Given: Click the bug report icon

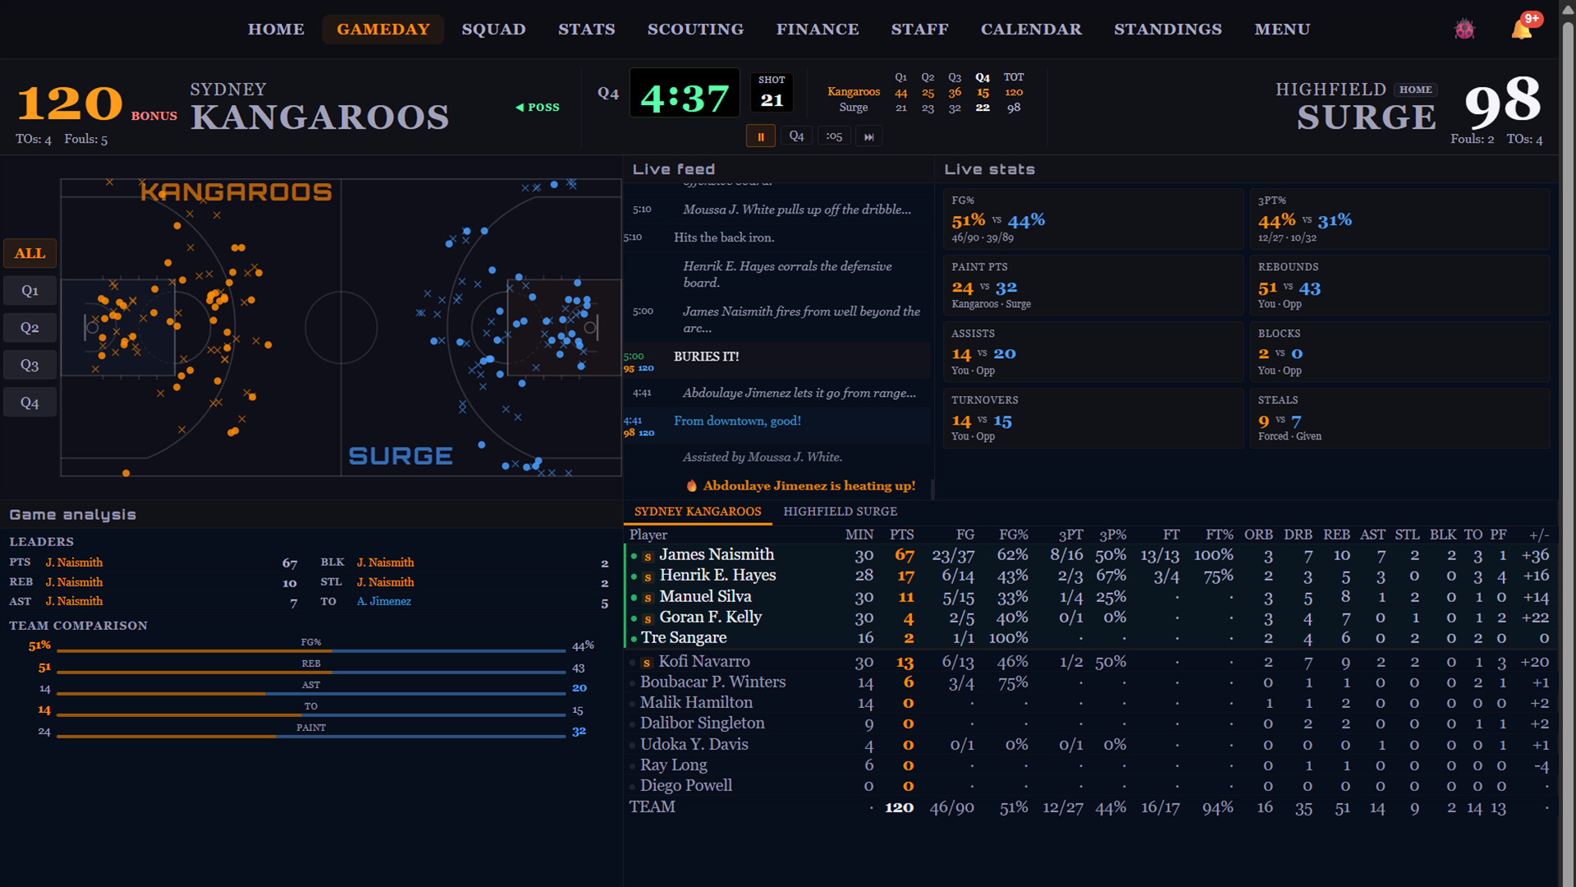Looking at the screenshot, I should point(1465,30).
